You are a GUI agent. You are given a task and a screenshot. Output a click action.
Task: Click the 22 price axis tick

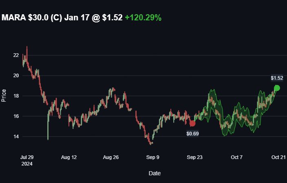coord(16,55)
